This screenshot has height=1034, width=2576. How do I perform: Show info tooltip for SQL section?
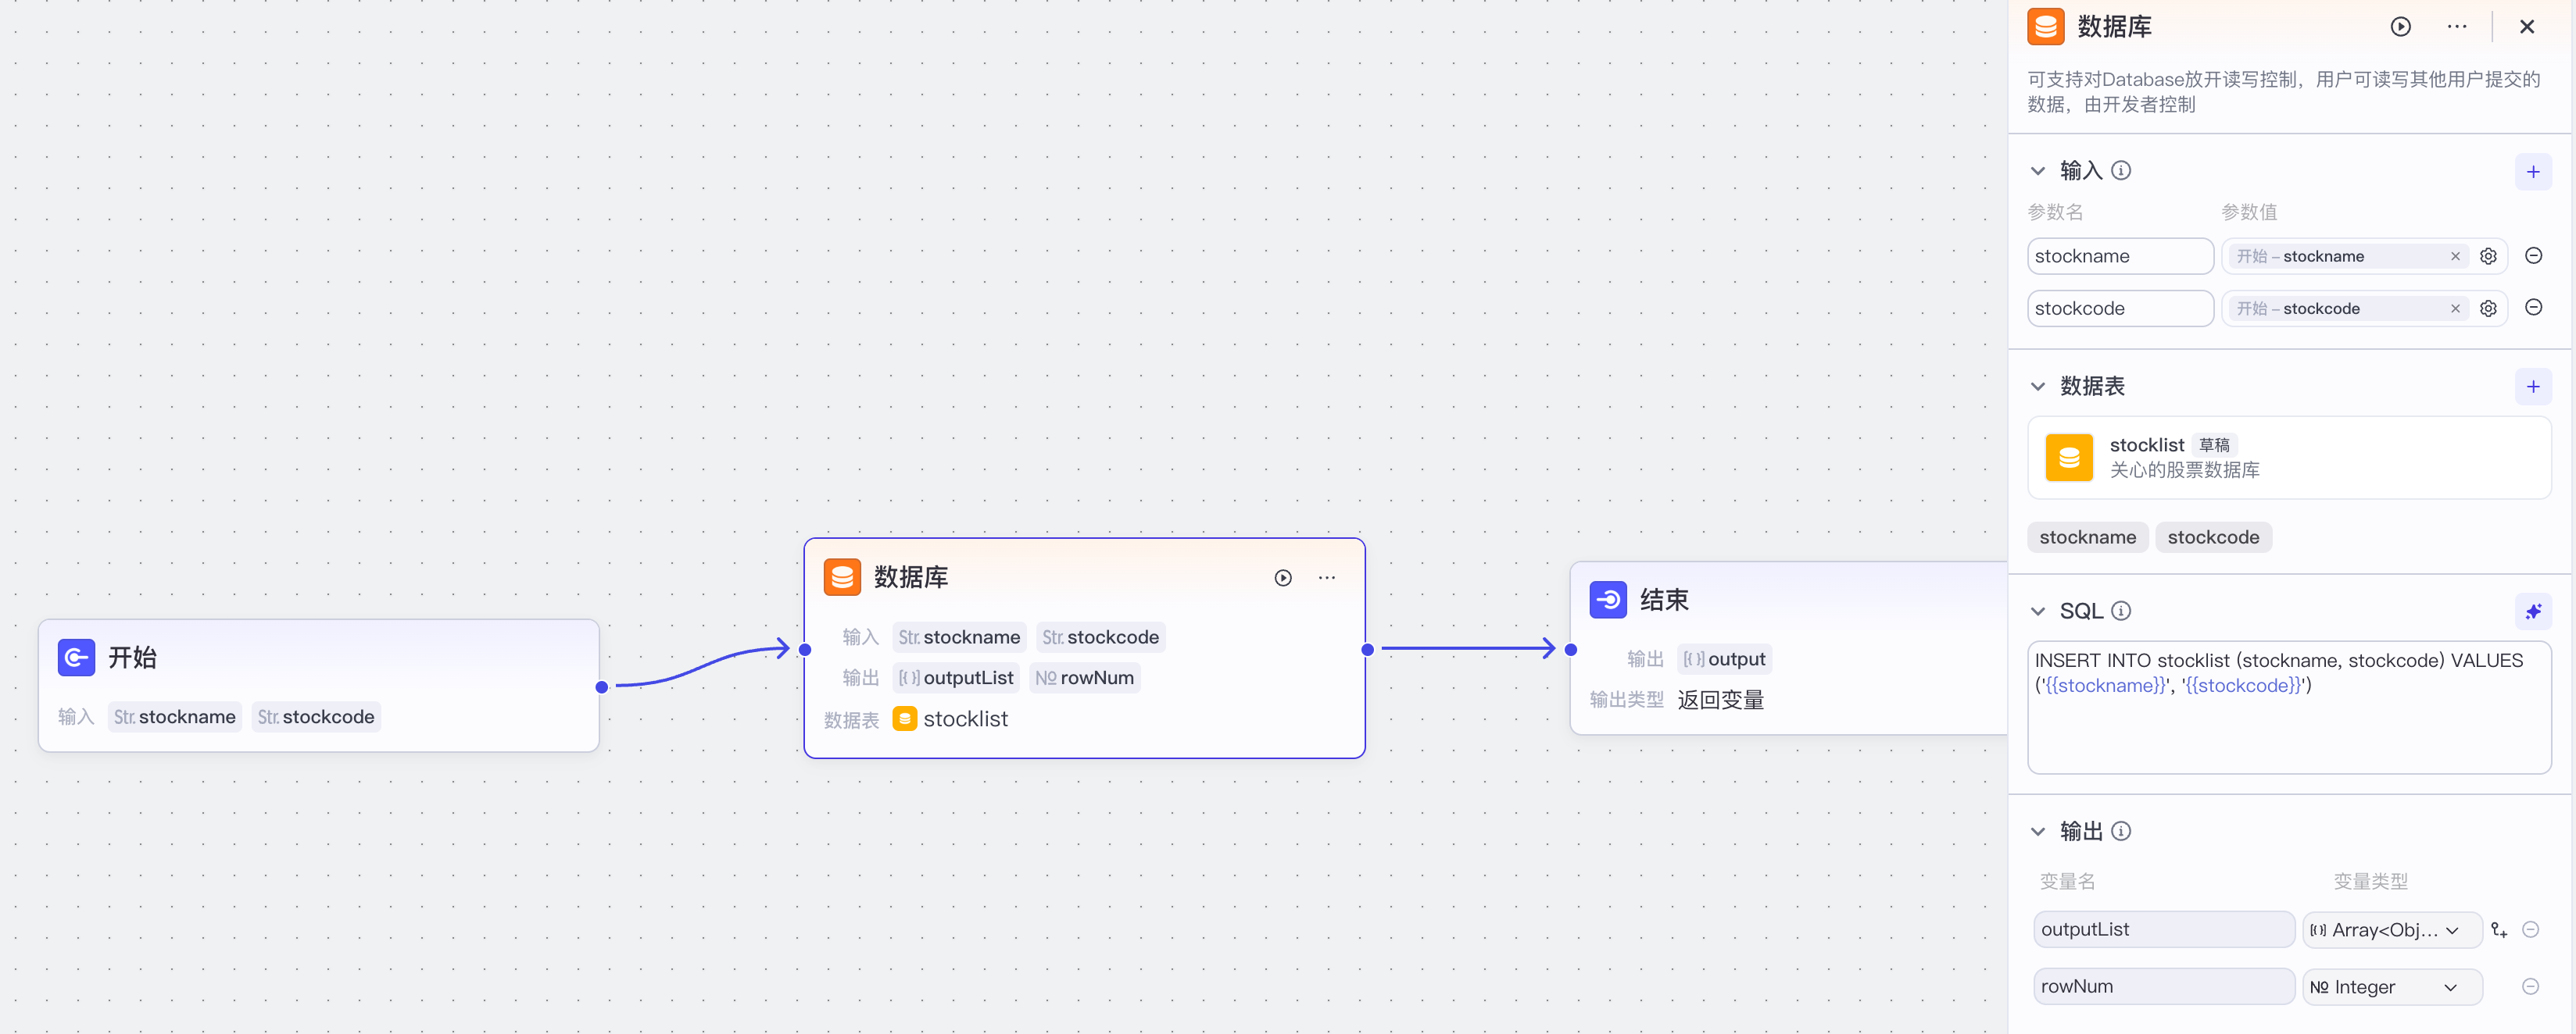point(2120,611)
